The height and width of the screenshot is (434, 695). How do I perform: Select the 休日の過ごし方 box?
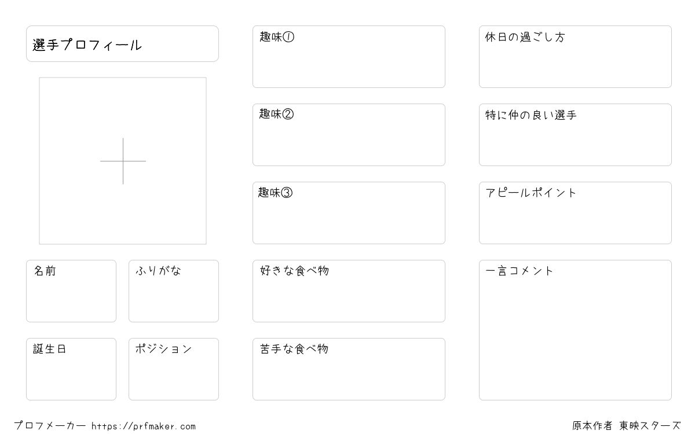pos(575,57)
